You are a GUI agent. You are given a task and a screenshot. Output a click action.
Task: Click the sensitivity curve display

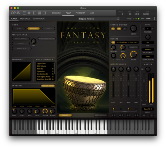(x=22, y=72)
